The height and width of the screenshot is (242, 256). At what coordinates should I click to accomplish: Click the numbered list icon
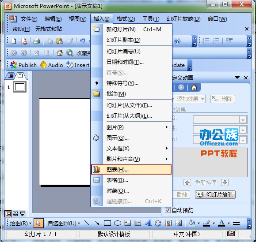[206, 41]
